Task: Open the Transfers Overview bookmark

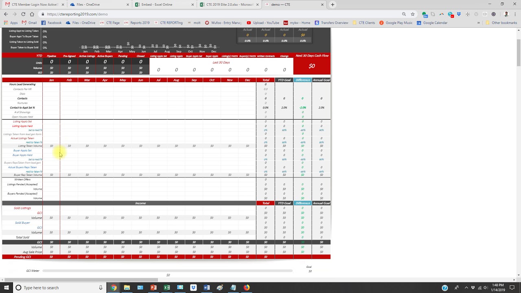Action: 331,23
